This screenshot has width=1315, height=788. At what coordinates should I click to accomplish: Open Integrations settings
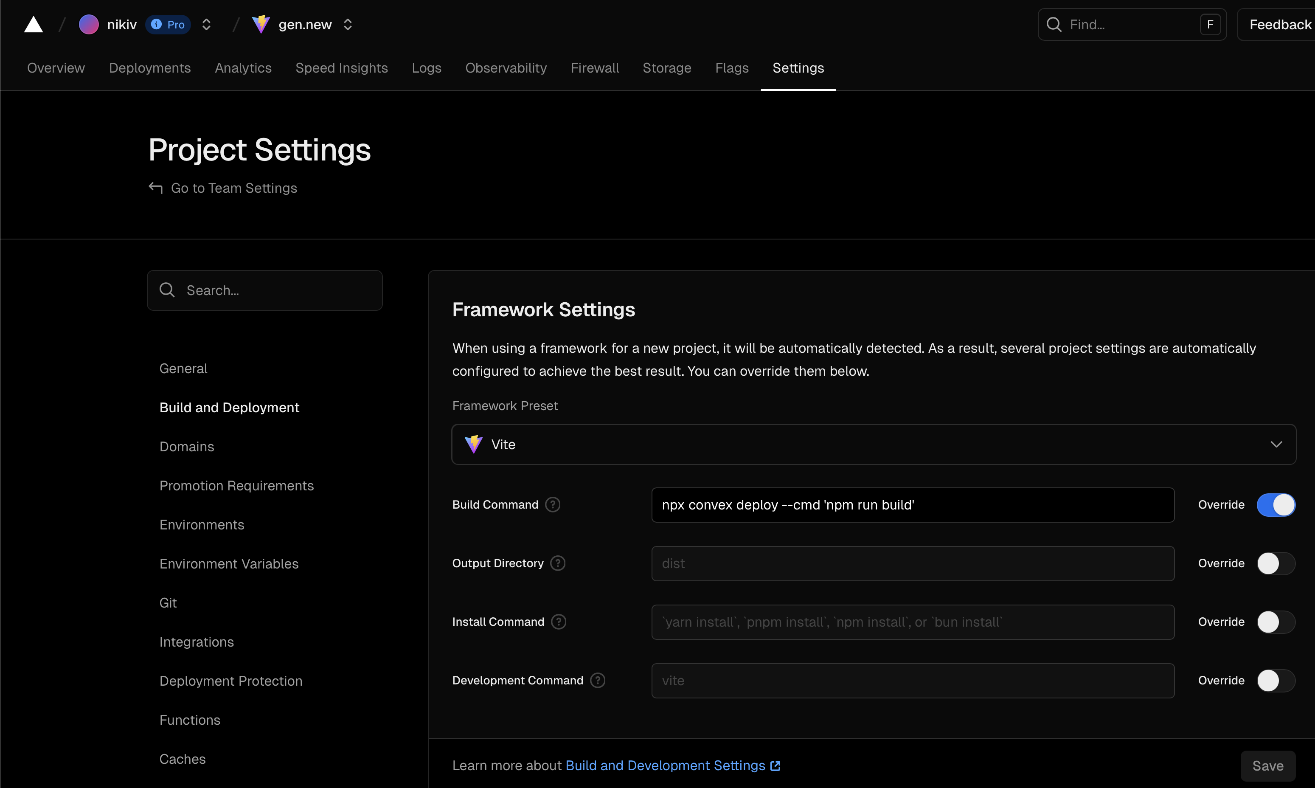197,642
